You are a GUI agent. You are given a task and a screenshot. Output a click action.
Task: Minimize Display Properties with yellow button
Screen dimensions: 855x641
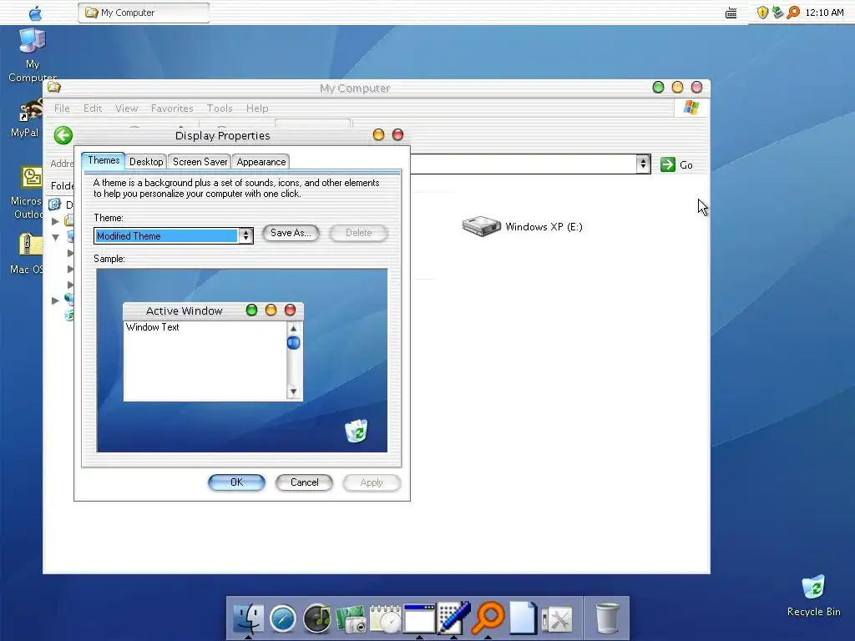pos(378,134)
